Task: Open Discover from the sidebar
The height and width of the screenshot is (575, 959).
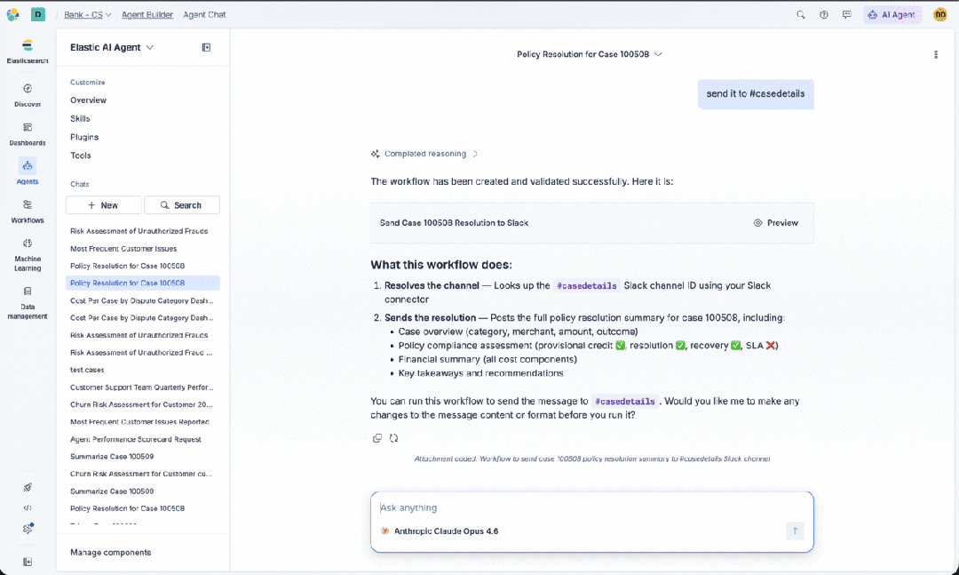Action: 28,95
